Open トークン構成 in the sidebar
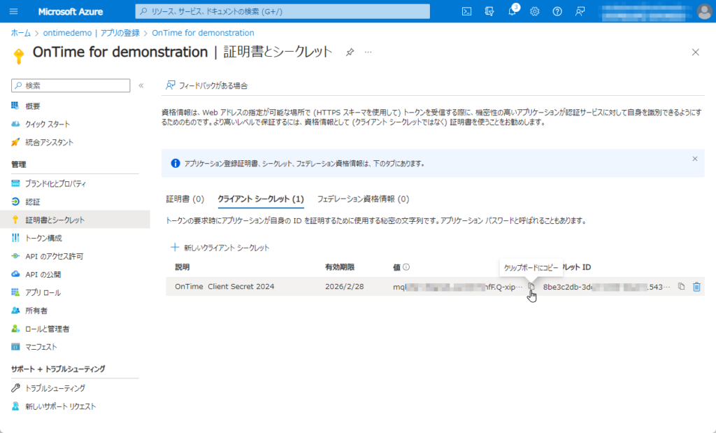Viewport: 716px width, 433px height. tap(43, 238)
